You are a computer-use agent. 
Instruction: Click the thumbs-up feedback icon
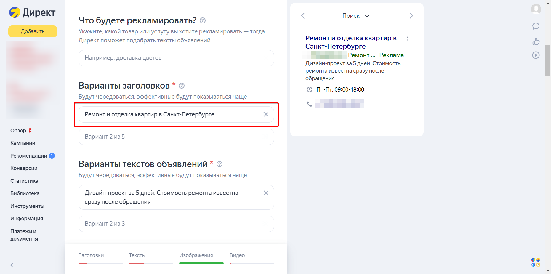536,41
